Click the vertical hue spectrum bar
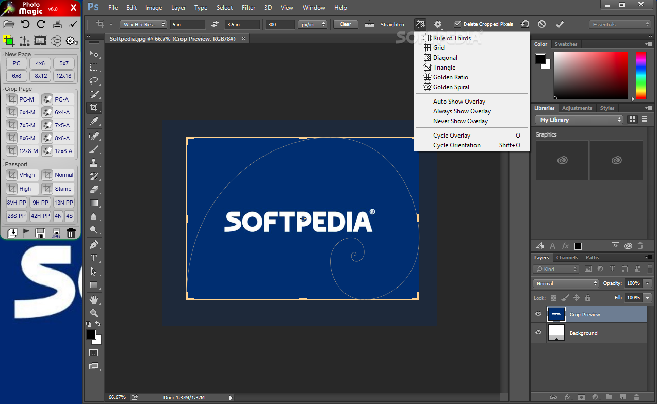The width and height of the screenshot is (657, 404). coord(640,75)
